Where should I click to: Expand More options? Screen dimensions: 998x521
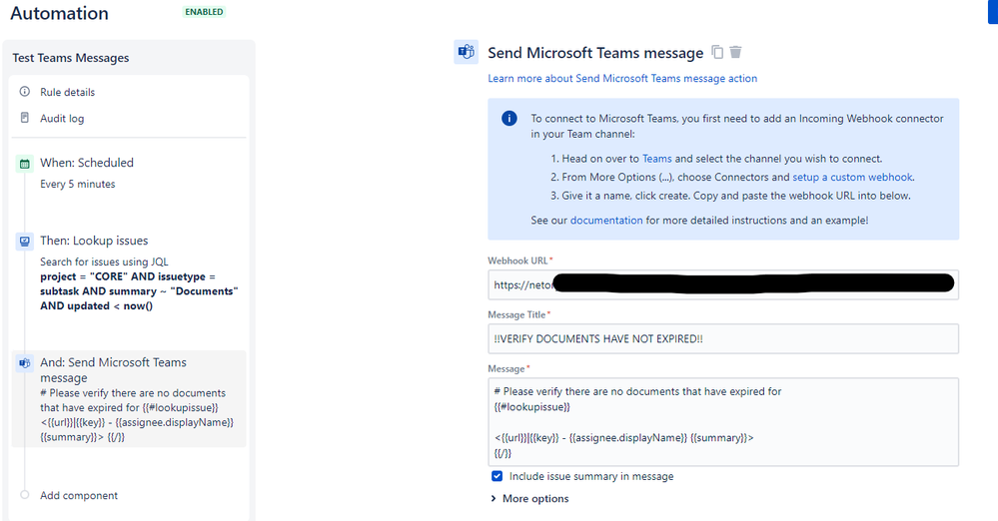tap(529, 499)
